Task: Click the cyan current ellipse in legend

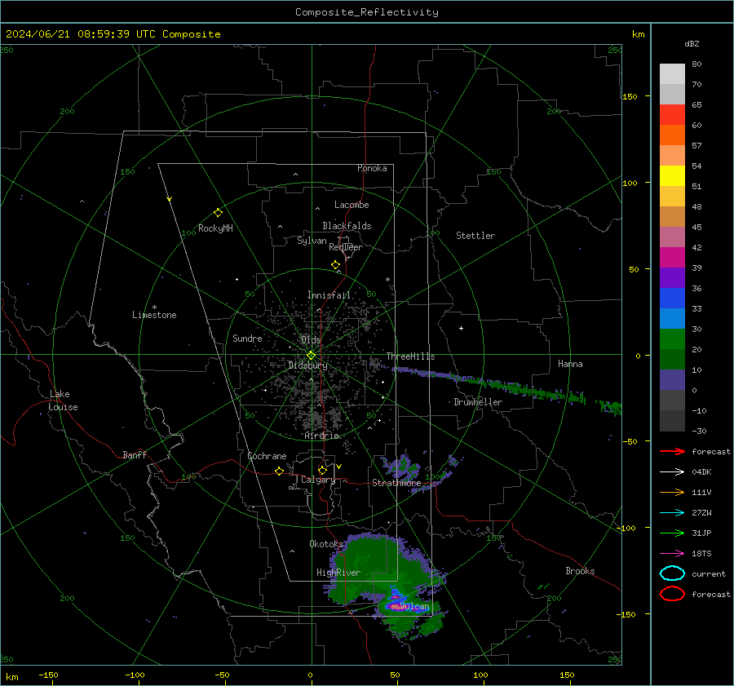Action: tap(672, 573)
